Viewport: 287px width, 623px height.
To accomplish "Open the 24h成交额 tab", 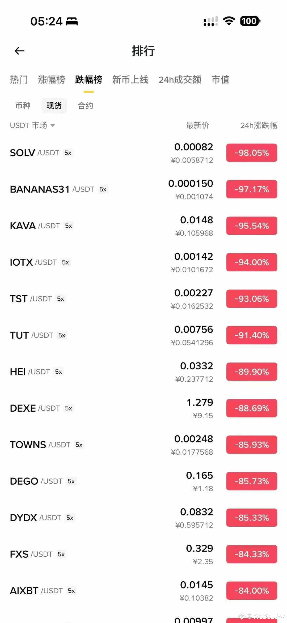I will pos(180,80).
